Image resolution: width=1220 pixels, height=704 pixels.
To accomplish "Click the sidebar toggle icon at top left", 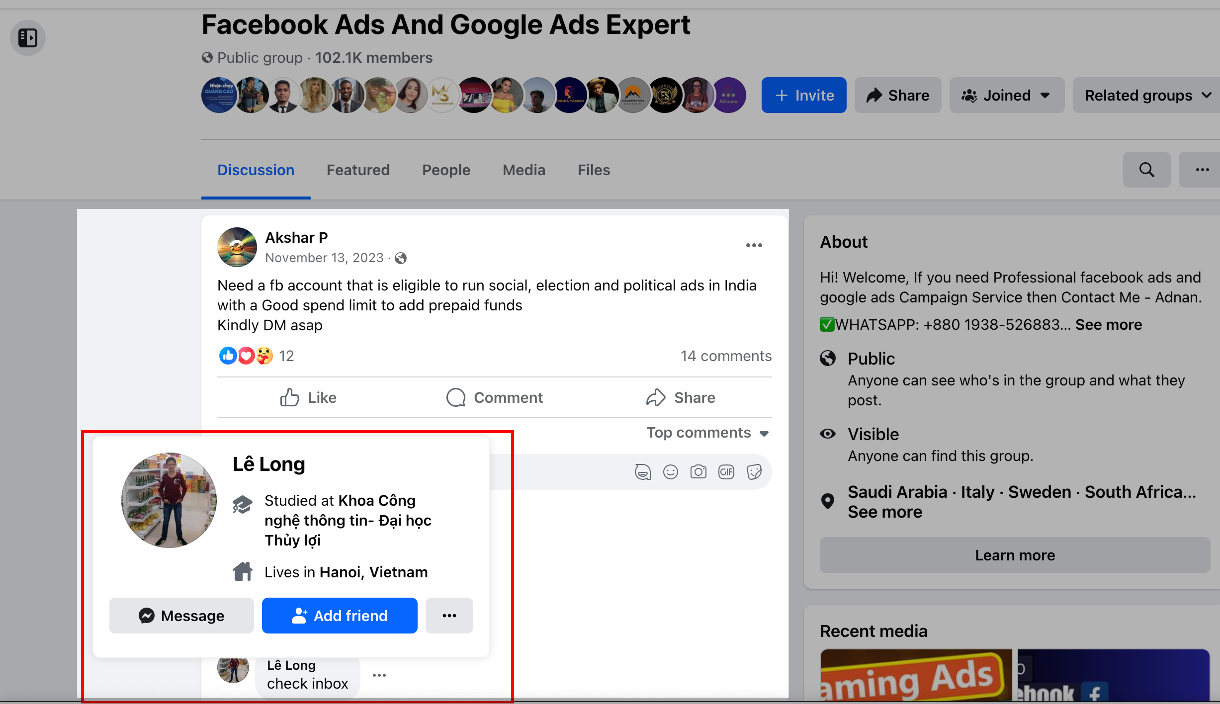I will point(27,38).
